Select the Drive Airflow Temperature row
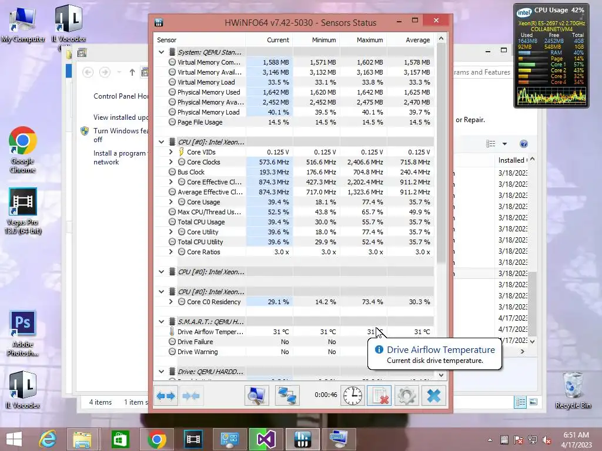 (x=294, y=331)
